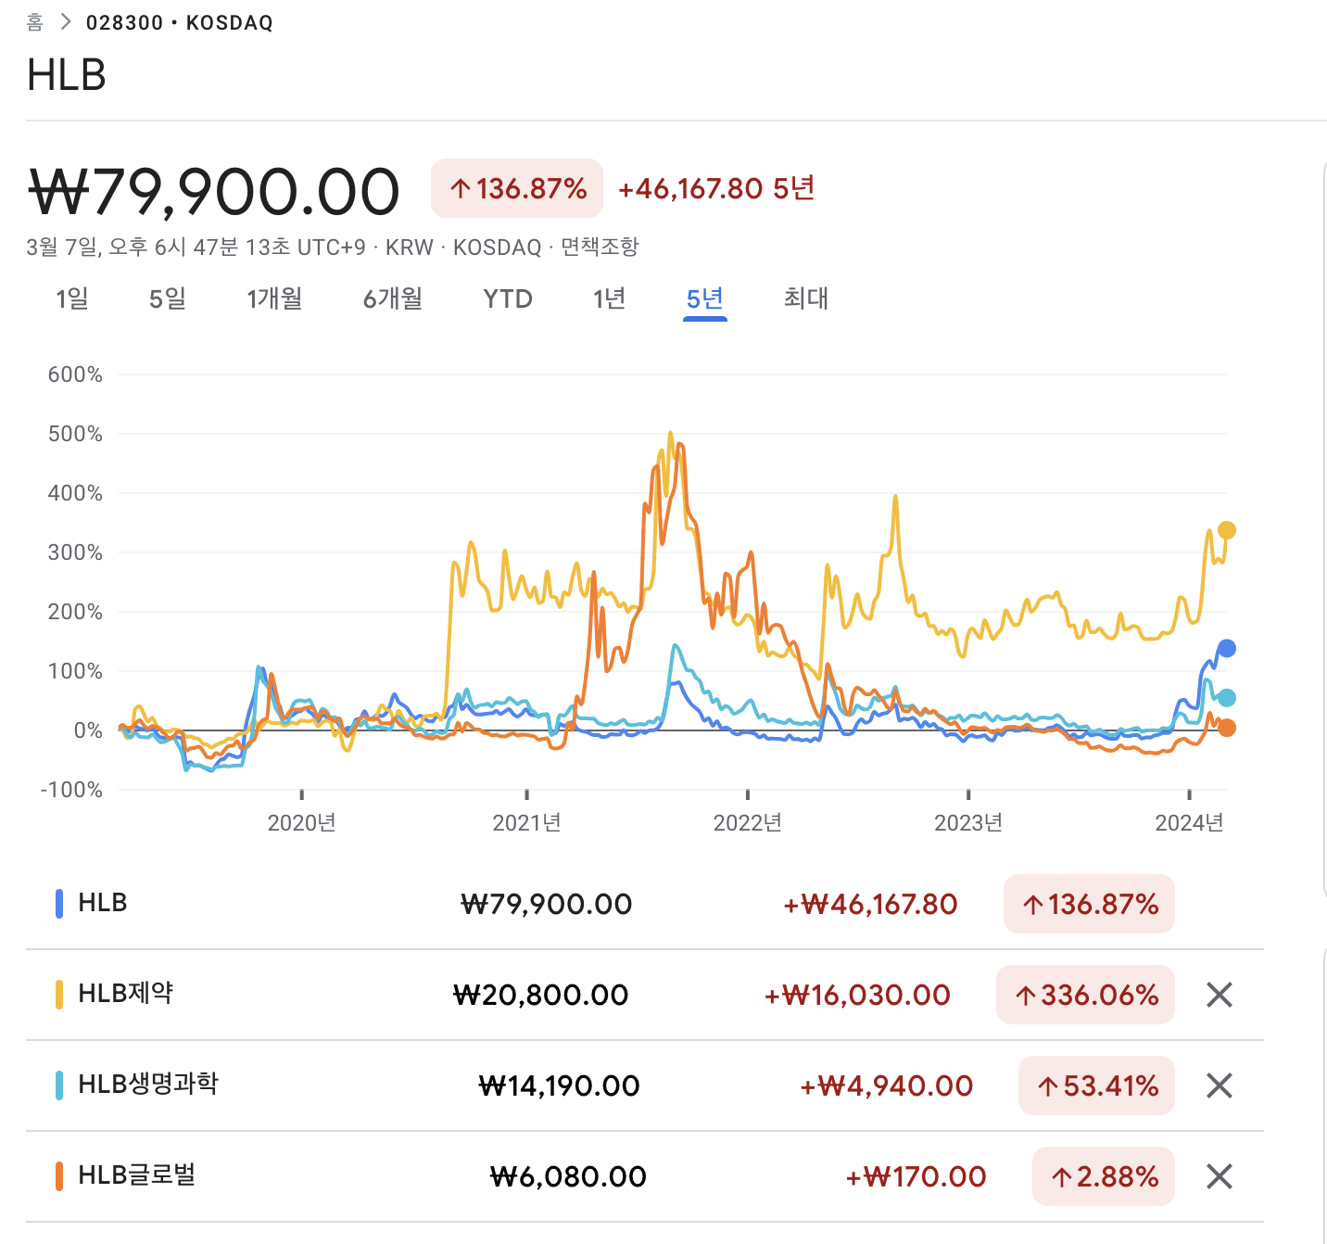Click the +₩4,940.00 change value
This screenshot has width=1327, height=1244.
pos(887,1085)
